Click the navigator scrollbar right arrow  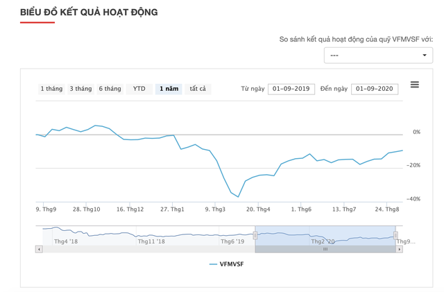[399, 249]
